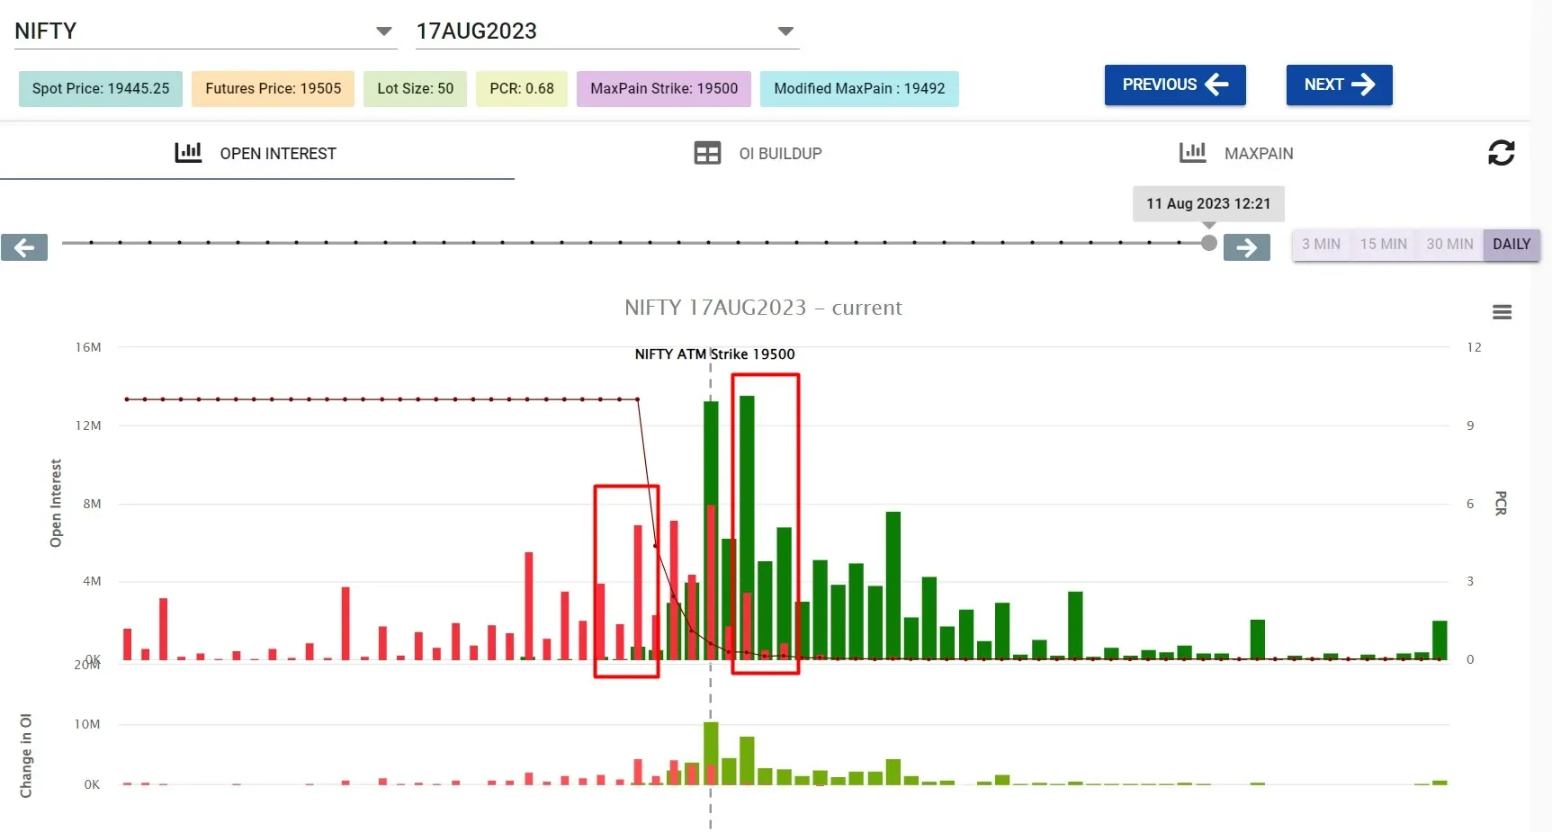The height and width of the screenshot is (832, 1552).
Task: Click the Spot Price: 19445.25 badge
Action: coord(101,89)
